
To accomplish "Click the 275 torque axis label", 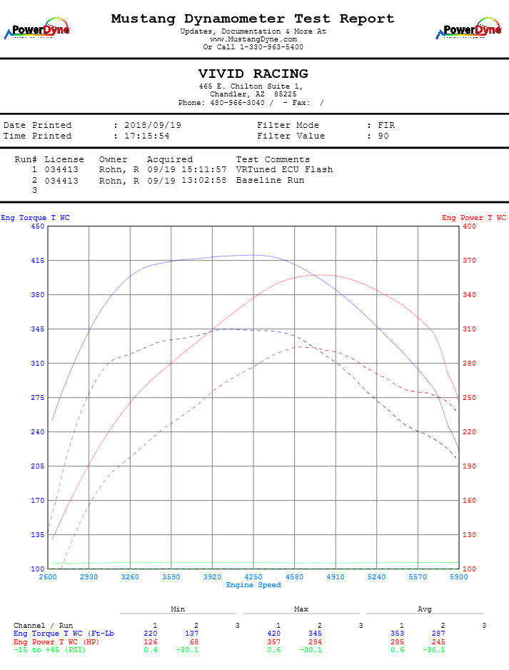I will pos(38,397).
